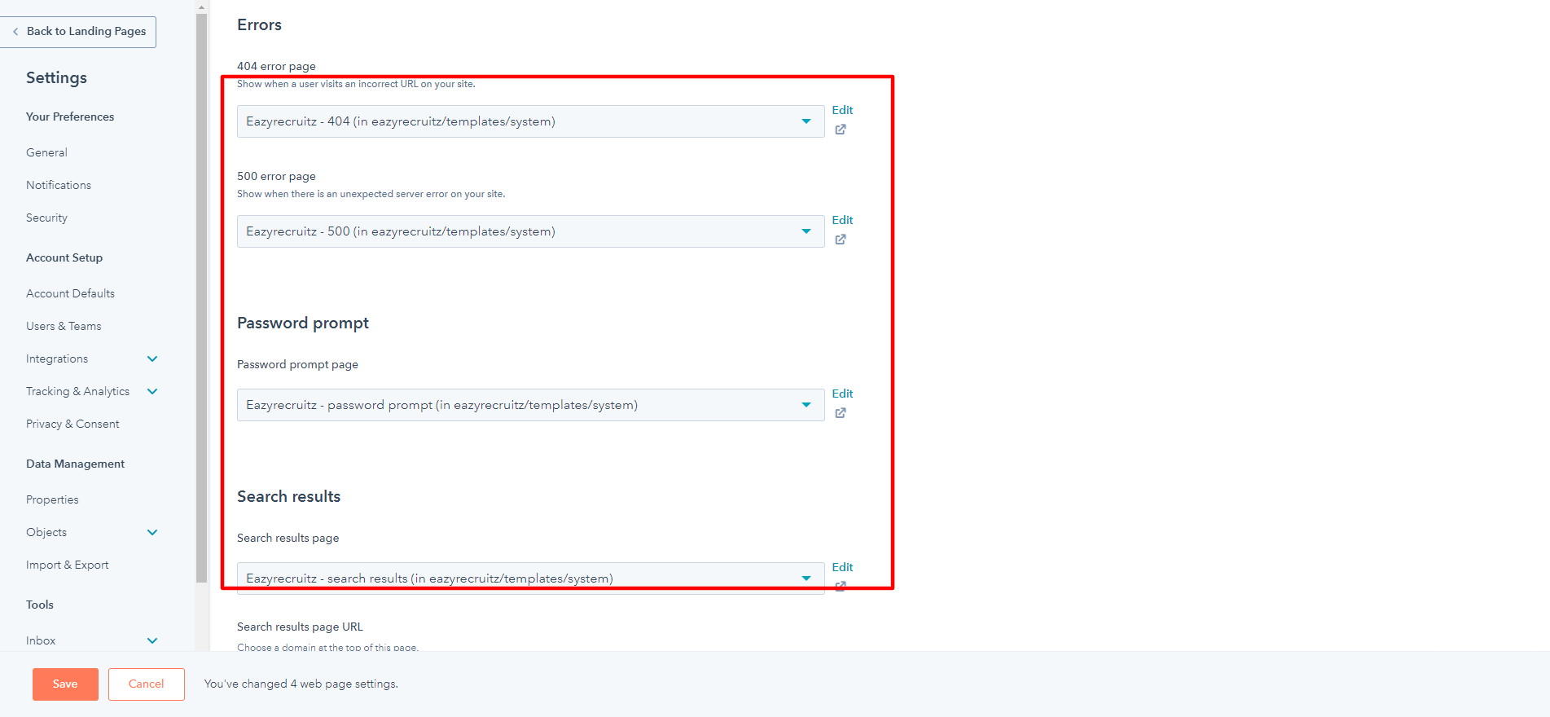1550x717 pixels.
Task: Open the 404 error page template dropdown
Action: [530, 121]
